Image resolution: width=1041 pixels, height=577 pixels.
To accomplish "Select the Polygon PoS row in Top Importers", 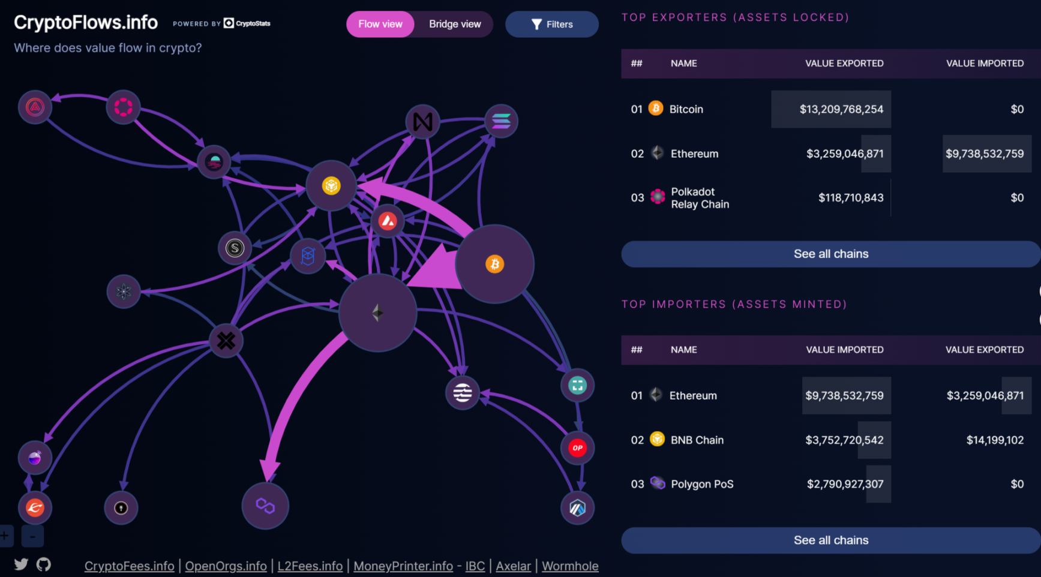I will (831, 484).
